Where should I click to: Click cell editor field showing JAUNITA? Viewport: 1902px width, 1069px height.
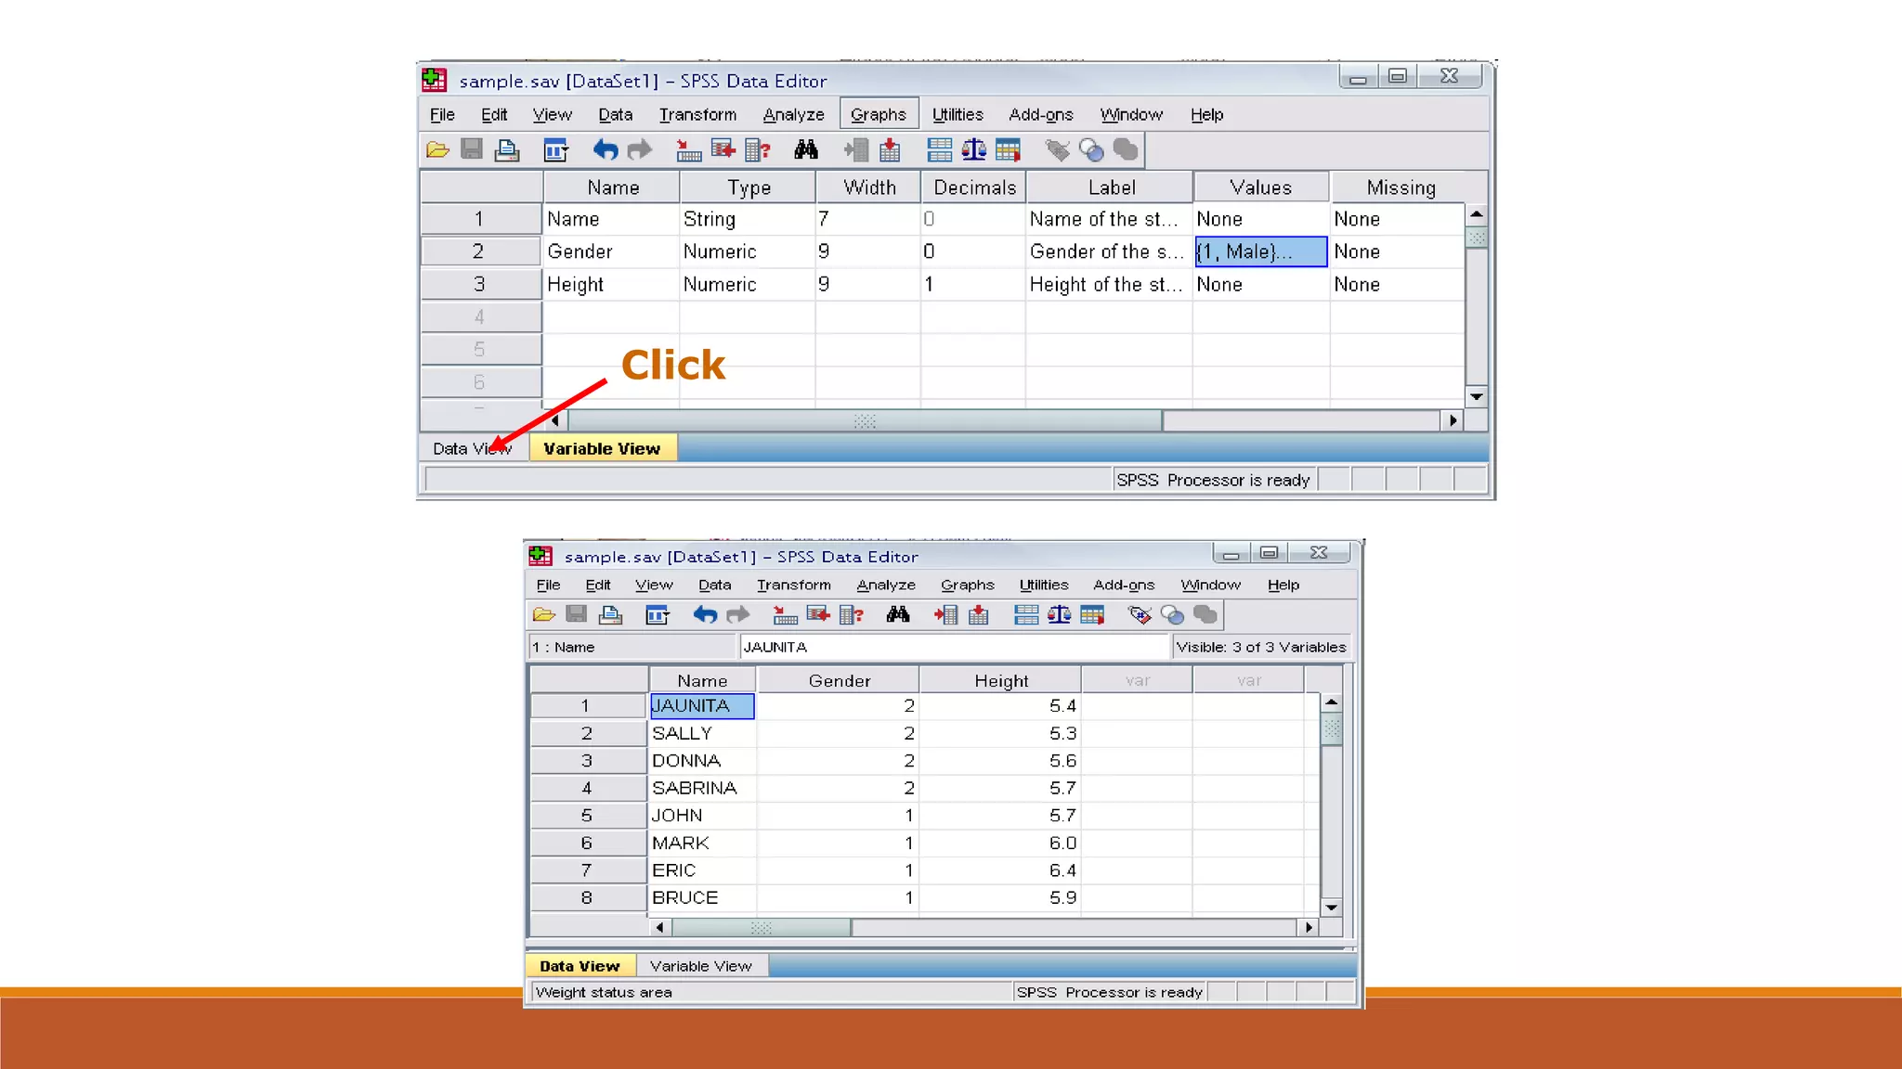coord(952,647)
